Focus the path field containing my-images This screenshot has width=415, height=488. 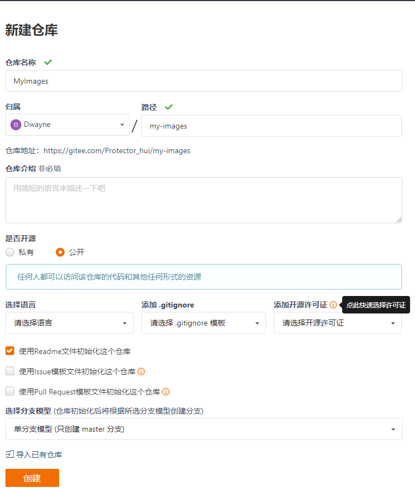tap(272, 126)
